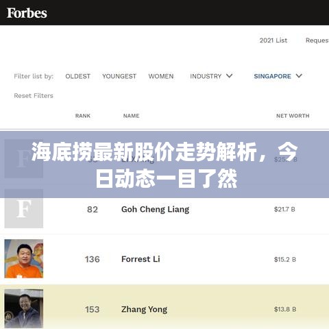Click the Forbes logo
Screen dimensions: 329x329
tap(27, 13)
